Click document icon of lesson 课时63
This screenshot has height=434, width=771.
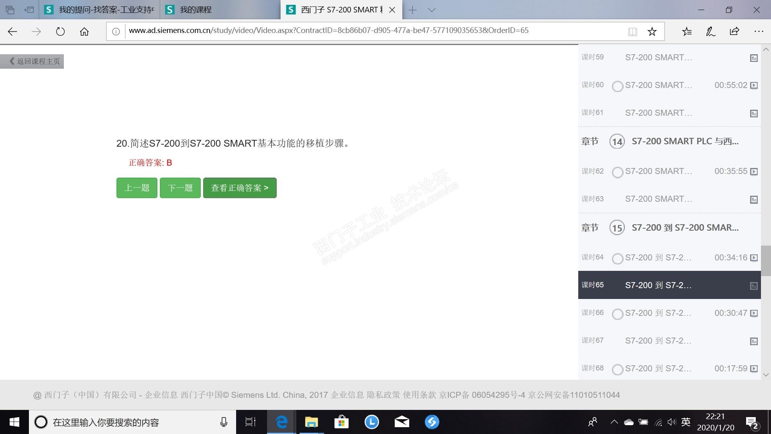click(x=754, y=199)
